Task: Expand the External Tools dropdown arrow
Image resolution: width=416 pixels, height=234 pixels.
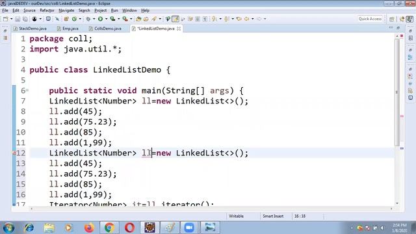Action: click(x=131, y=19)
